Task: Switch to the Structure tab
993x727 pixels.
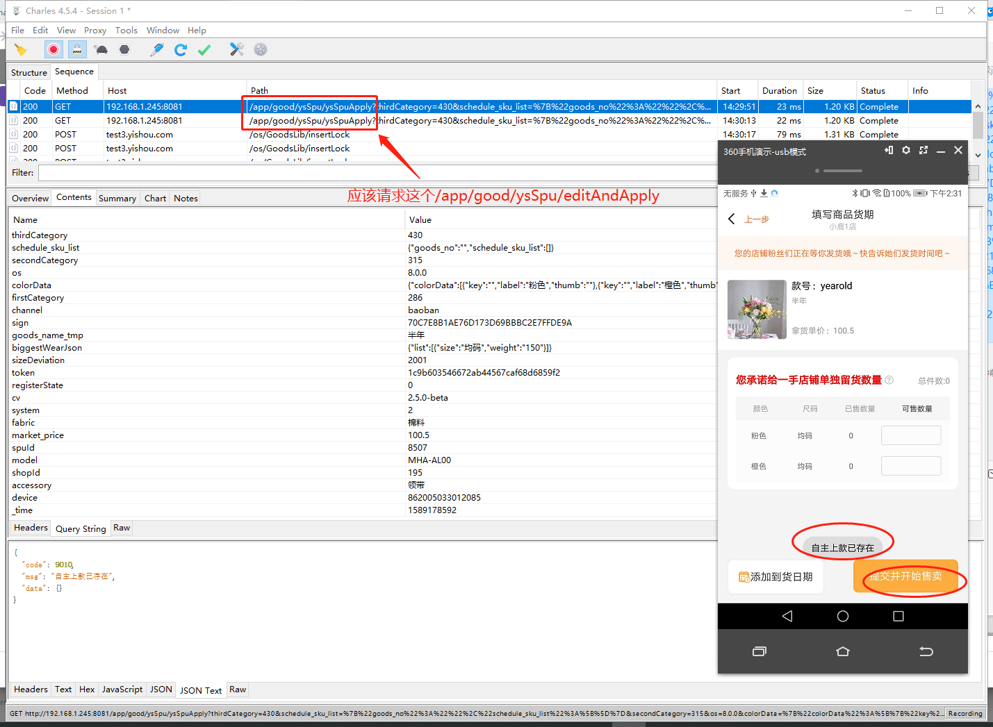Action: [x=29, y=73]
